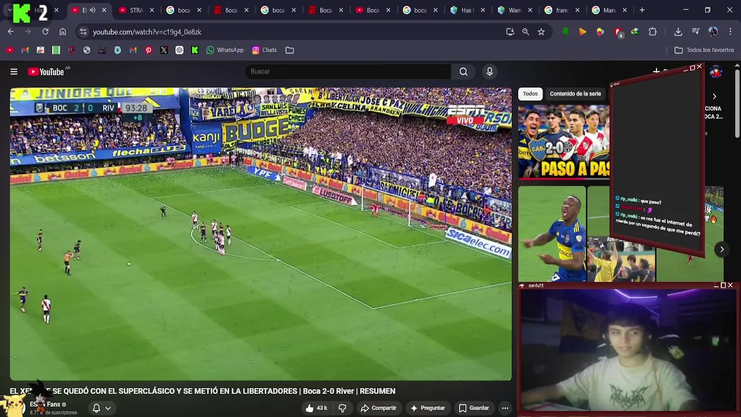
Task: Reload the current page
Action: click(45, 32)
